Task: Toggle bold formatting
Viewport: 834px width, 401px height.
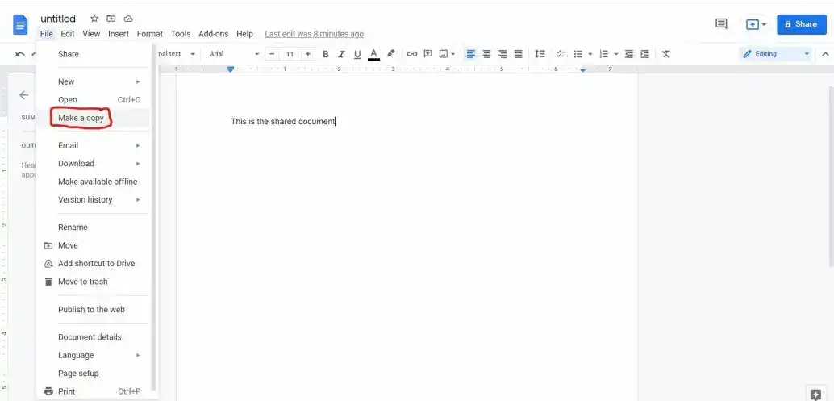Action: pos(326,54)
